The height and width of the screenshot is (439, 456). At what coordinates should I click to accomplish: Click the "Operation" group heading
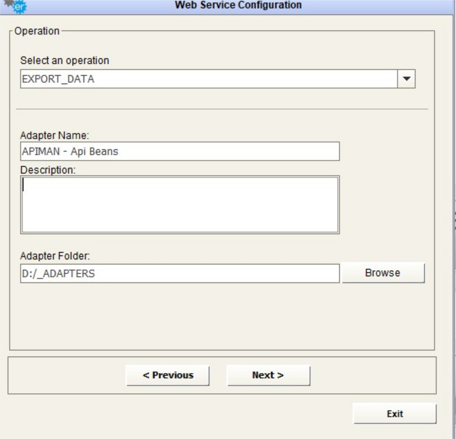coord(37,31)
